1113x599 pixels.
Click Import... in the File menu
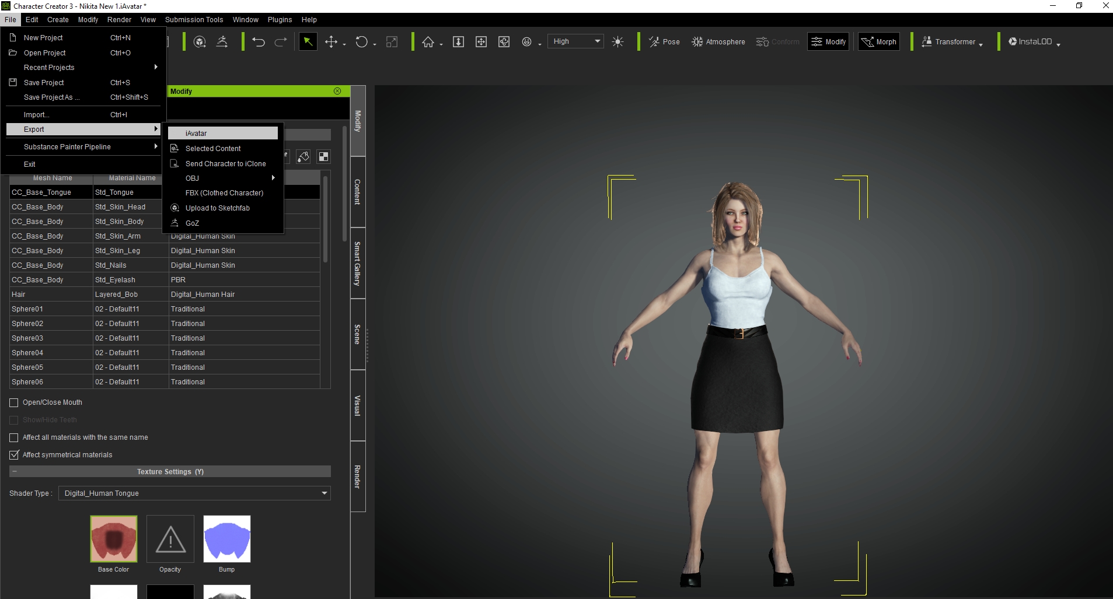coord(83,114)
